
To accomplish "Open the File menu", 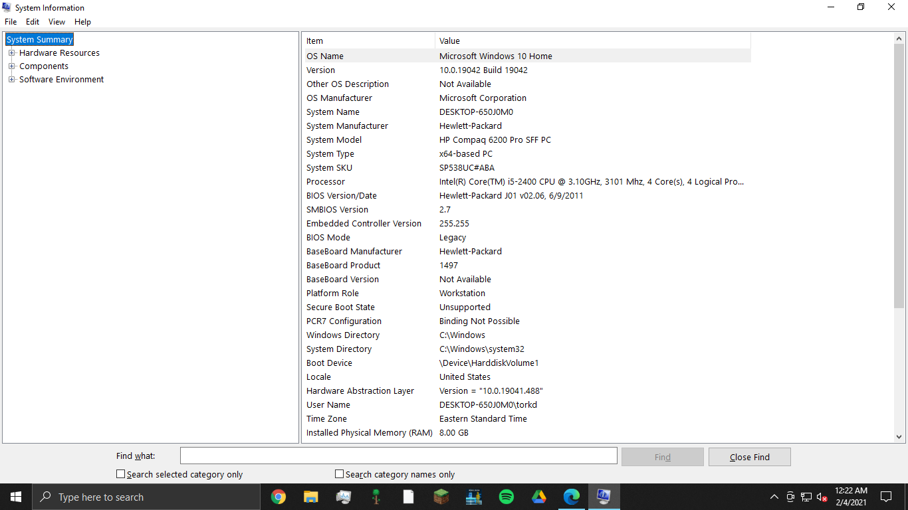I will tap(11, 22).
